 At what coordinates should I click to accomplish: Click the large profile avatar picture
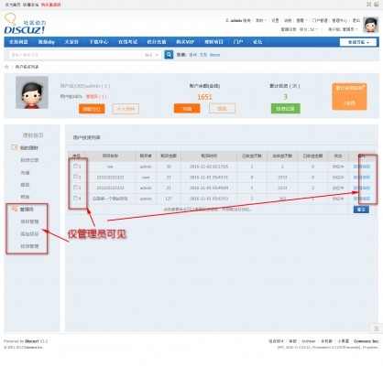[32, 92]
